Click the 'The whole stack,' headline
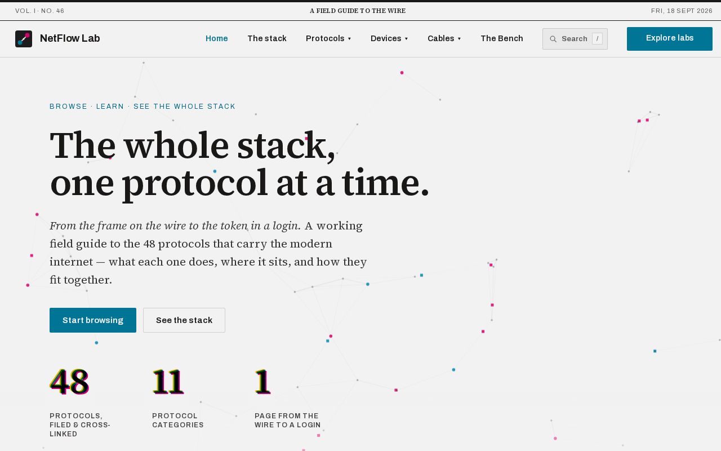 pos(193,145)
